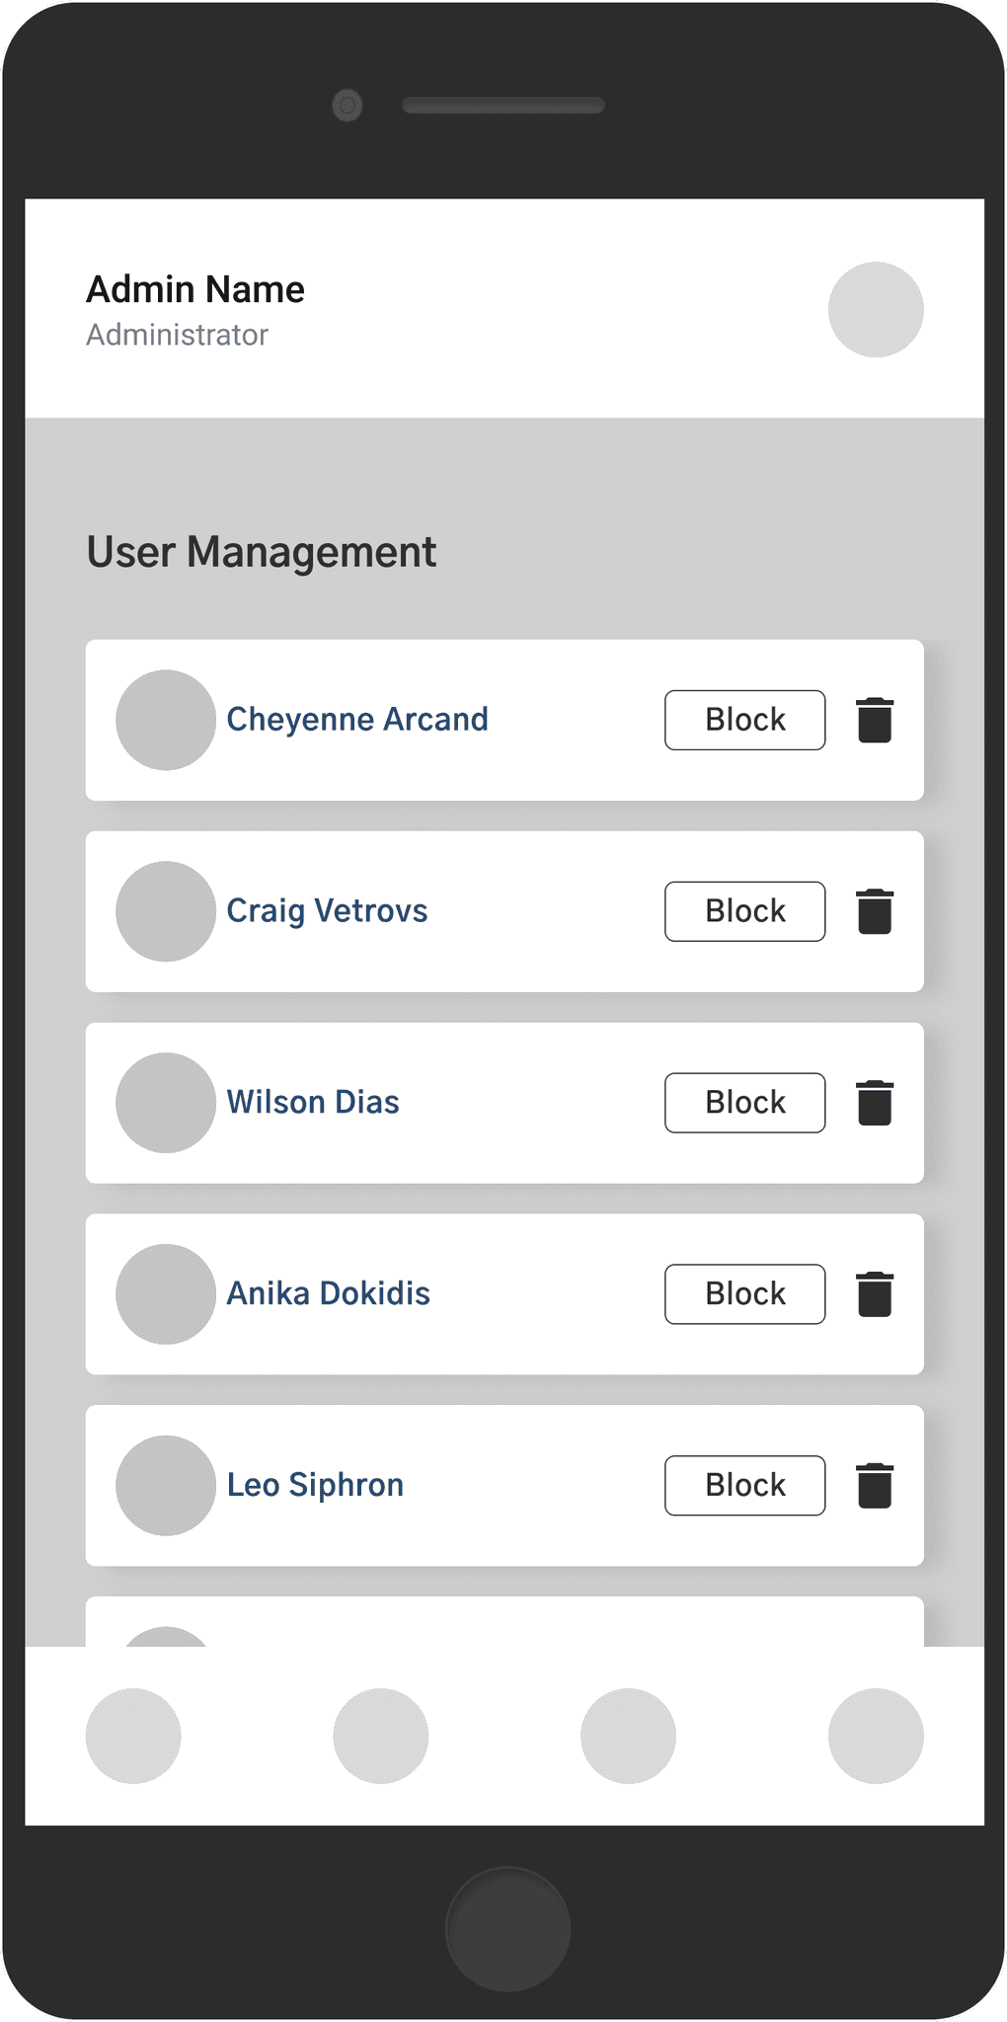Tap the first bottom navigation circle
Image resolution: width=1007 pixels, height=2022 pixels.
pyautogui.click(x=133, y=1736)
